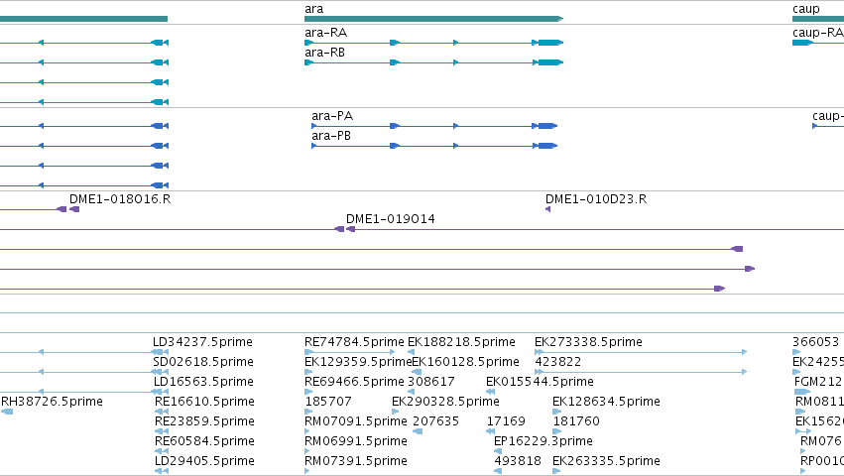The height and width of the screenshot is (476, 844).
Task: Select the DME1-010D23.R arrow marker
Action: click(547, 209)
